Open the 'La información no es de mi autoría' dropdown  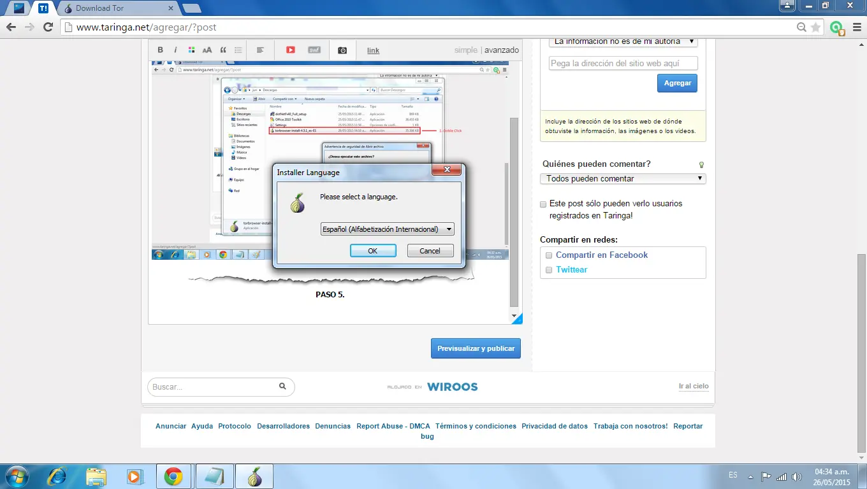(x=623, y=41)
